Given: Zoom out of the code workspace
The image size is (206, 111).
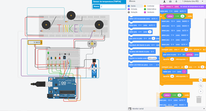Looking at the screenshot, I should point(201,86).
